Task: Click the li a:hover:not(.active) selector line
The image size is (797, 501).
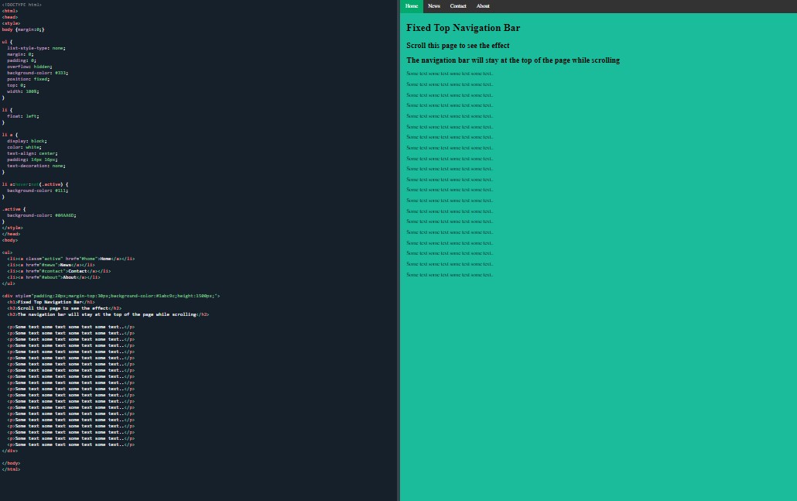Action: pyautogui.click(x=35, y=184)
